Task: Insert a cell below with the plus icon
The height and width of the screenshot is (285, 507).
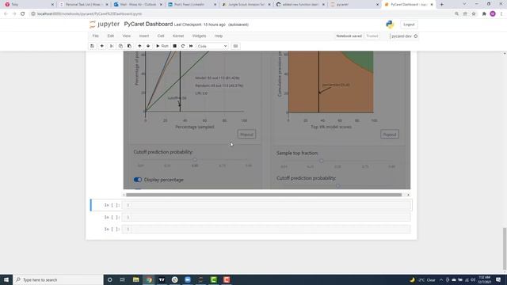Action: point(102,46)
